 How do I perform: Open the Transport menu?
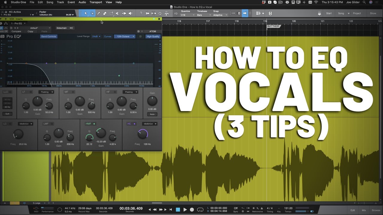pos(96,2)
